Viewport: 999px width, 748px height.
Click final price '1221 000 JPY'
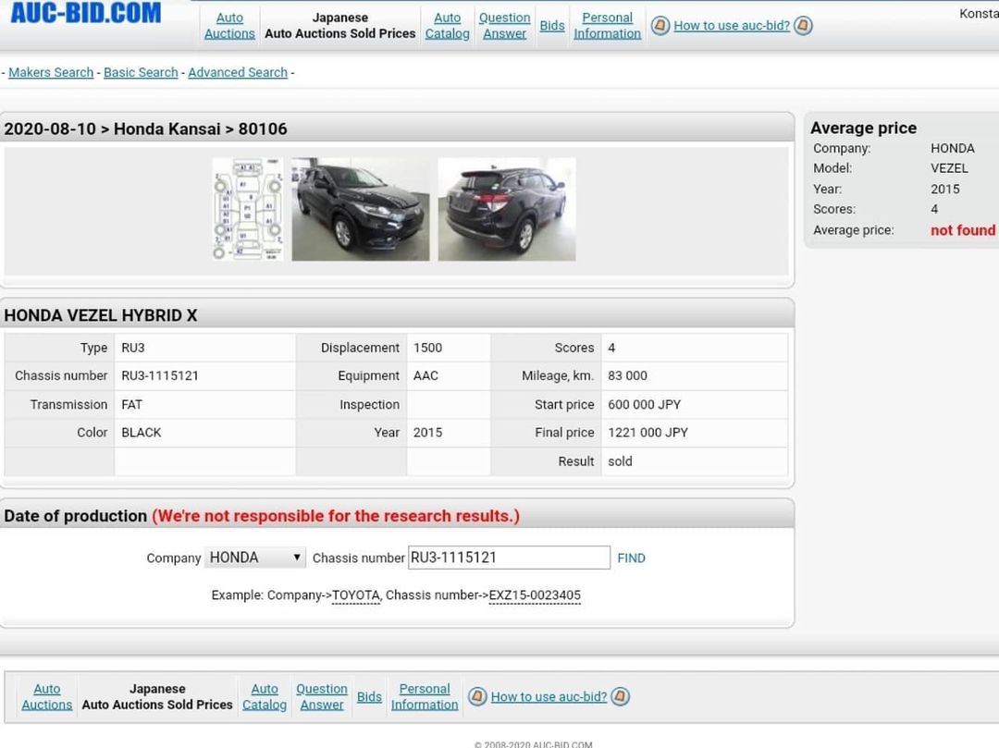[647, 432]
